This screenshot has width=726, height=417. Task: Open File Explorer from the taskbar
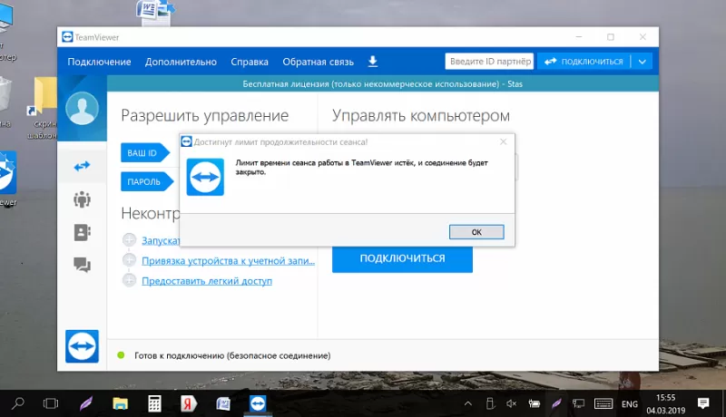[121, 403]
